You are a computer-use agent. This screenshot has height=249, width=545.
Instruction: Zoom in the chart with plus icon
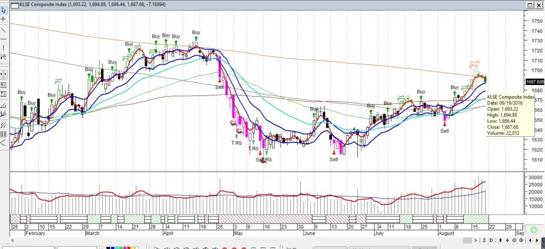pyautogui.click(x=521, y=240)
